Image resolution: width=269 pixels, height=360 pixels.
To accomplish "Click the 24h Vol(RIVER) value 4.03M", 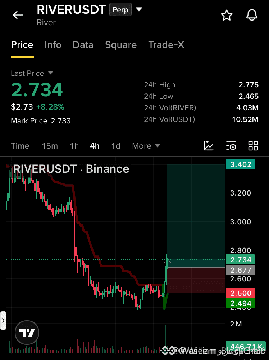I will click(x=247, y=108).
